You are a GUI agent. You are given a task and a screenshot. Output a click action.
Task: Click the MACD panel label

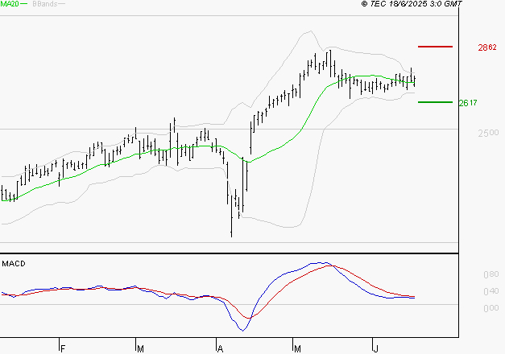tap(14, 264)
